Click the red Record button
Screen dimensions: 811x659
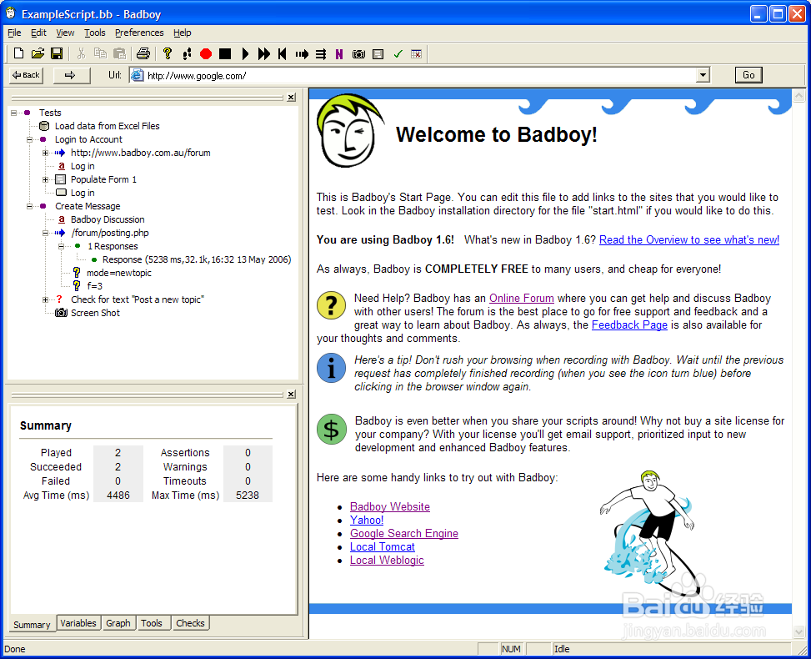point(206,53)
